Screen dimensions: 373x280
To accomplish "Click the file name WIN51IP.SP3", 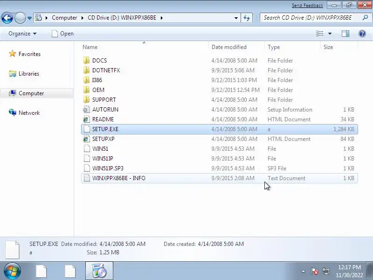I will pos(108,168).
